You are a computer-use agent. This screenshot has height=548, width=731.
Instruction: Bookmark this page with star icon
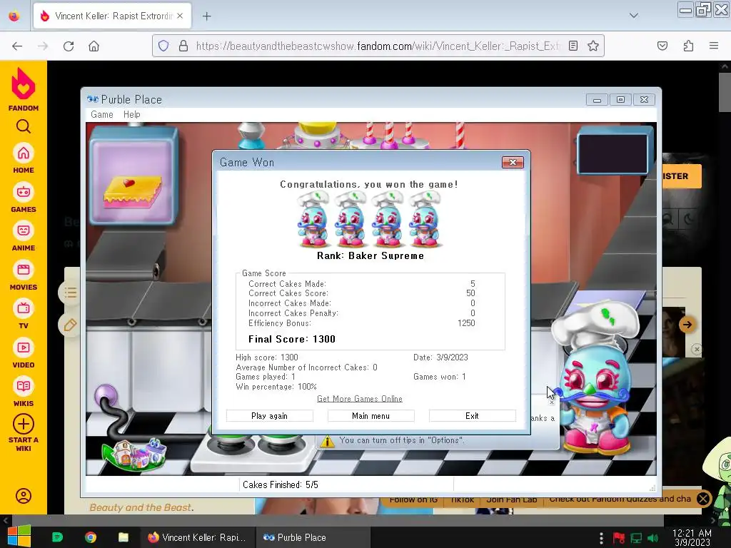click(x=593, y=46)
